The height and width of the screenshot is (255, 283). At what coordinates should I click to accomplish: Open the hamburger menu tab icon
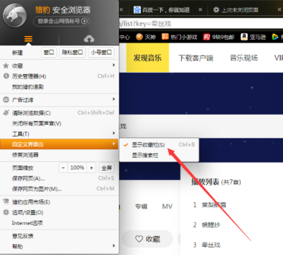(x=28, y=39)
